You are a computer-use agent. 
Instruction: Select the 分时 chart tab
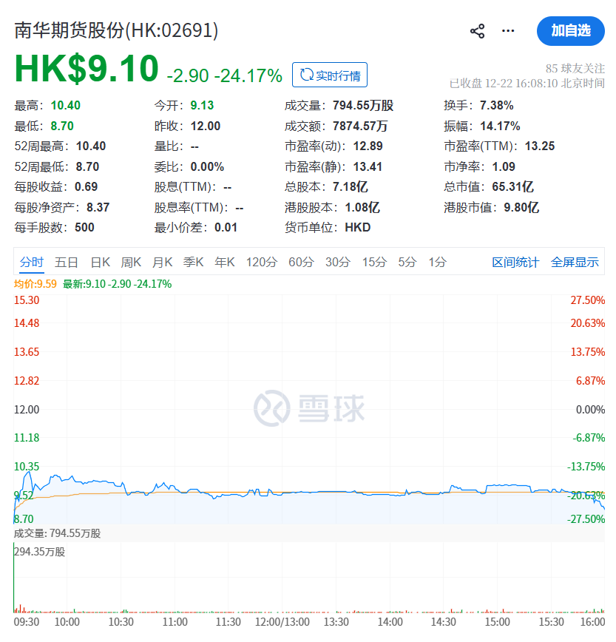point(32,262)
